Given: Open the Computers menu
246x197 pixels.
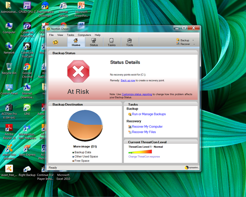Looking at the screenshot, I should (84, 35).
